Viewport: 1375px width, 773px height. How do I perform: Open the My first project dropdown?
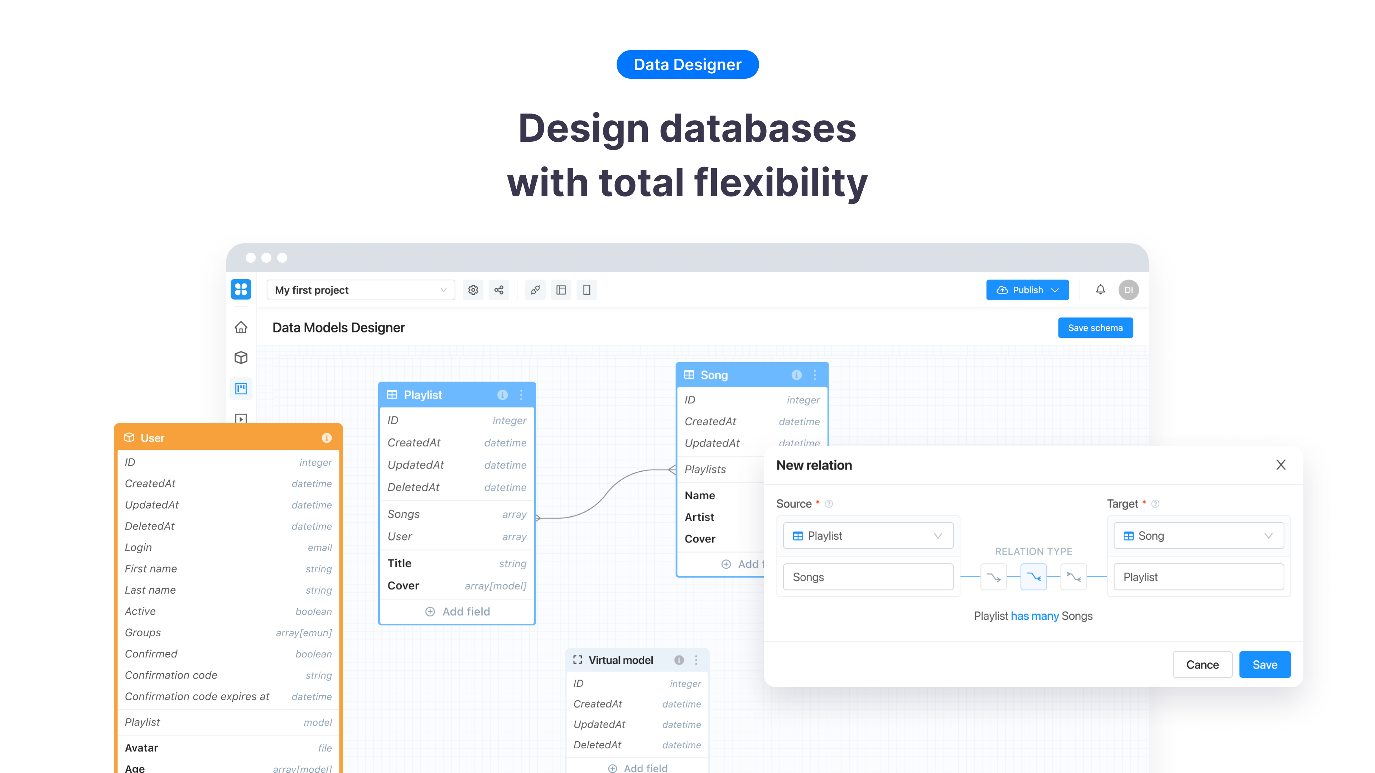coord(361,290)
